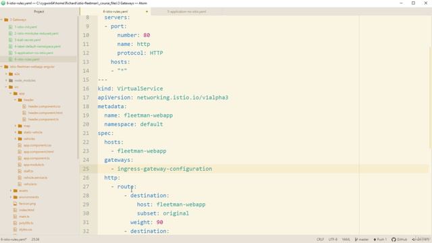432x243 pixels.
Task: Open app.module.ts in the tree
Action: [x=34, y=165]
